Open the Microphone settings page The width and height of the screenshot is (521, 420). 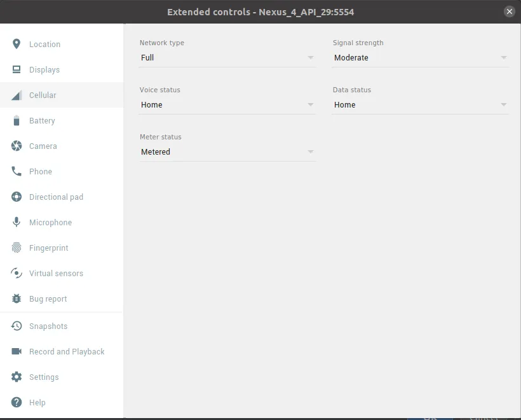point(62,222)
